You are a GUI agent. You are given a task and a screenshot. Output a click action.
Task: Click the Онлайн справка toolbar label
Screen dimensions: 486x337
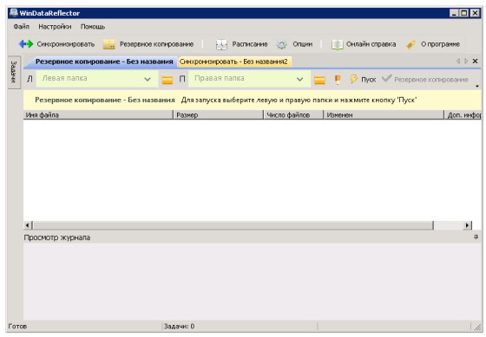[371, 44]
